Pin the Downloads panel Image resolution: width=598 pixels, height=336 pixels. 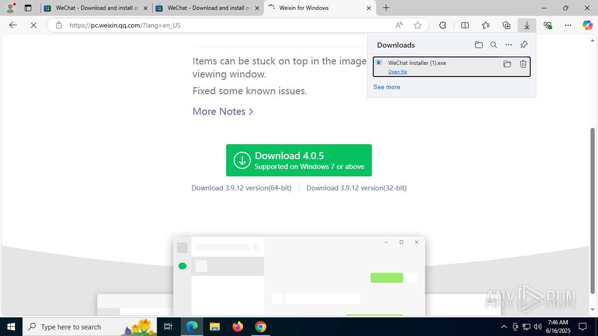[524, 45]
